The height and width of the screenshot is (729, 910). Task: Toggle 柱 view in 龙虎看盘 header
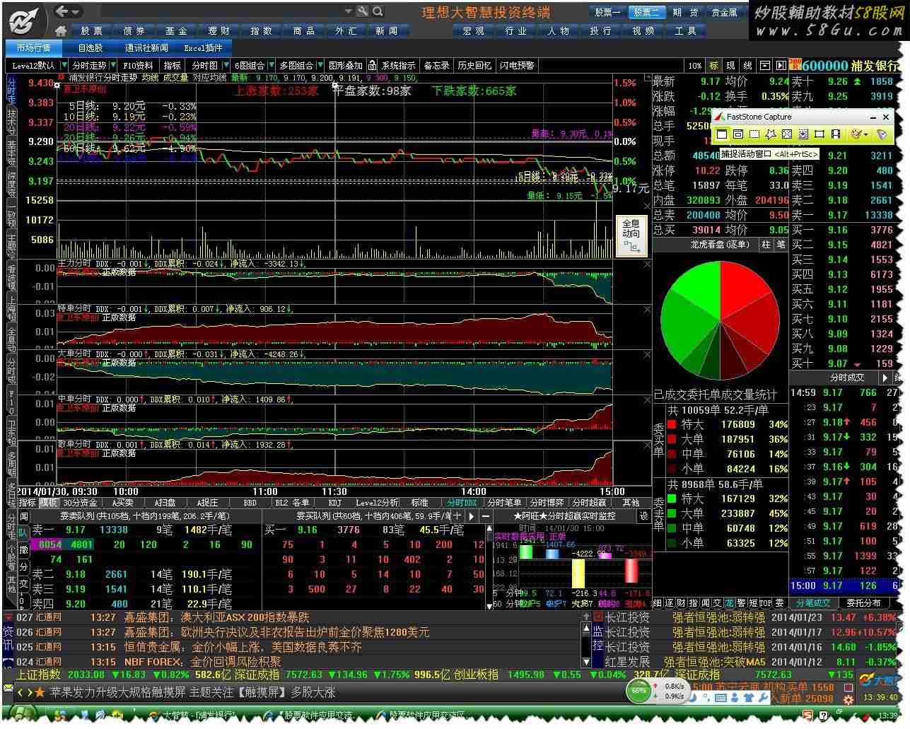[766, 244]
